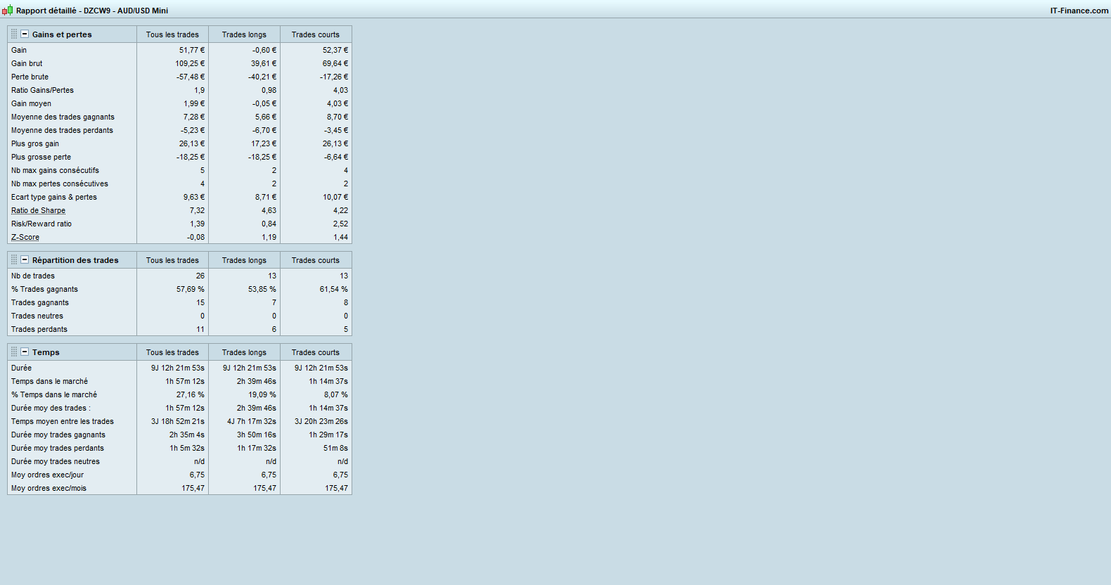Click Nb max pertes consécutives label
The image size is (1111, 585).
click(60, 184)
